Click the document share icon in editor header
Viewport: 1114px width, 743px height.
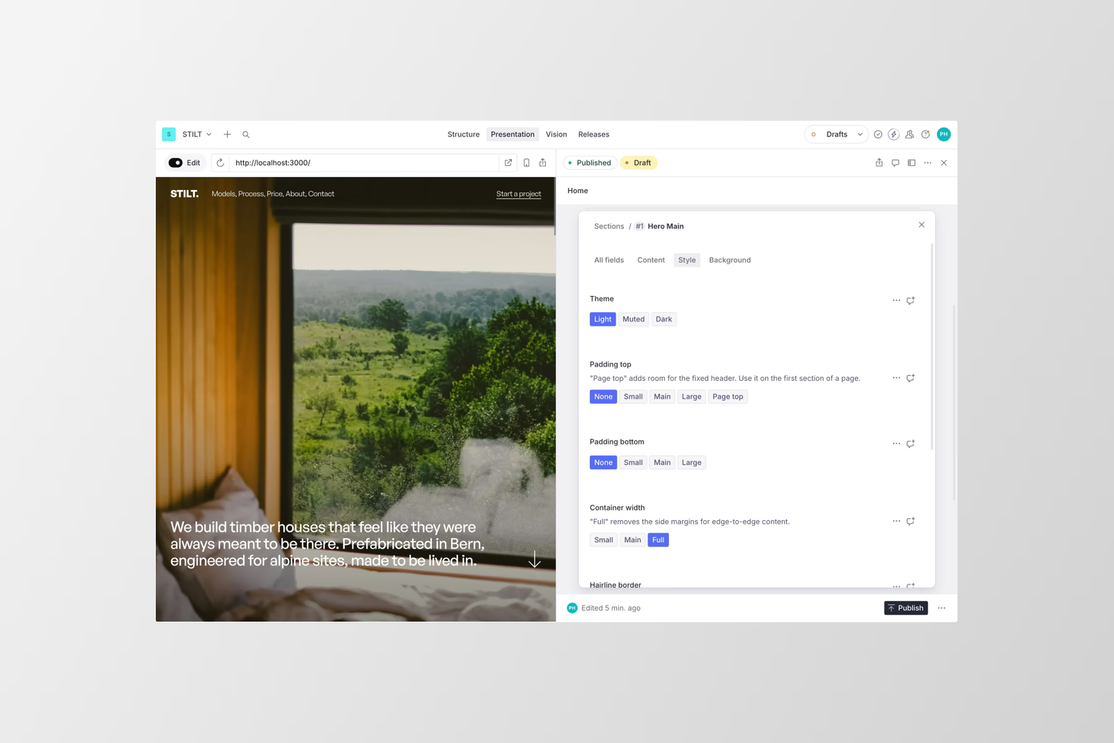(879, 163)
